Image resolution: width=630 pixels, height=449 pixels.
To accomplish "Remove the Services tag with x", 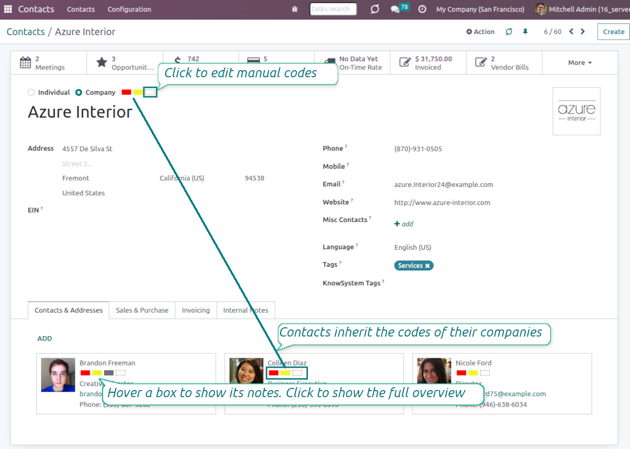I will (x=428, y=266).
